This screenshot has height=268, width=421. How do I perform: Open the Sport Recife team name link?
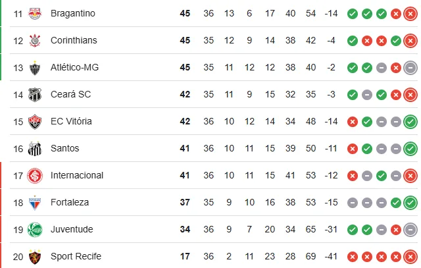76,256
